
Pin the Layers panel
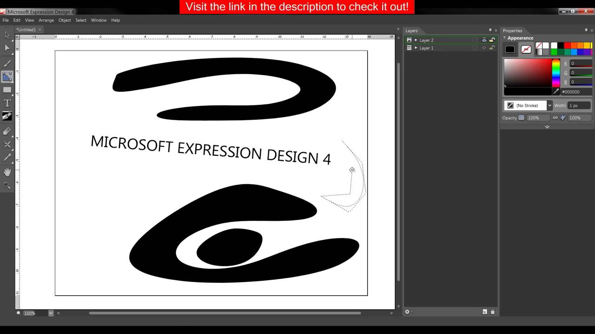(490, 31)
